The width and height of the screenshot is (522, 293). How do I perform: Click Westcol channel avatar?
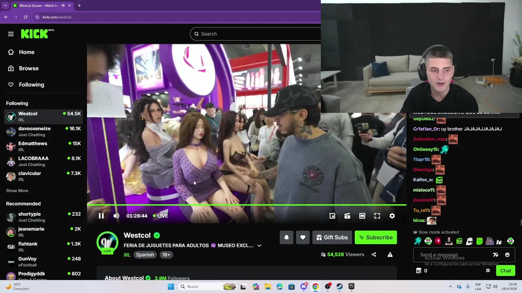coord(107,242)
